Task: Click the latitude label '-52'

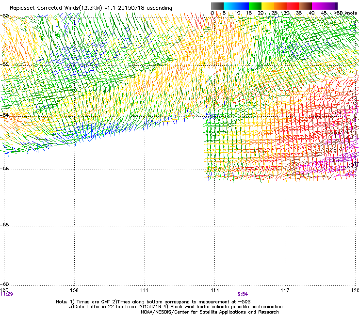Action: tap(4, 64)
